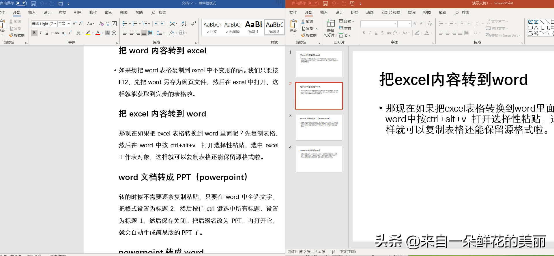This screenshot has height=256, width=554.
Task: Select slide 3 thumbnail in PowerPoint
Action: click(x=319, y=127)
